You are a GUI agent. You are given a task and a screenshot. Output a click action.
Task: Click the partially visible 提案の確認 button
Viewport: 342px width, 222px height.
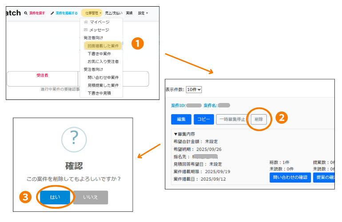(x=324, y=177)
